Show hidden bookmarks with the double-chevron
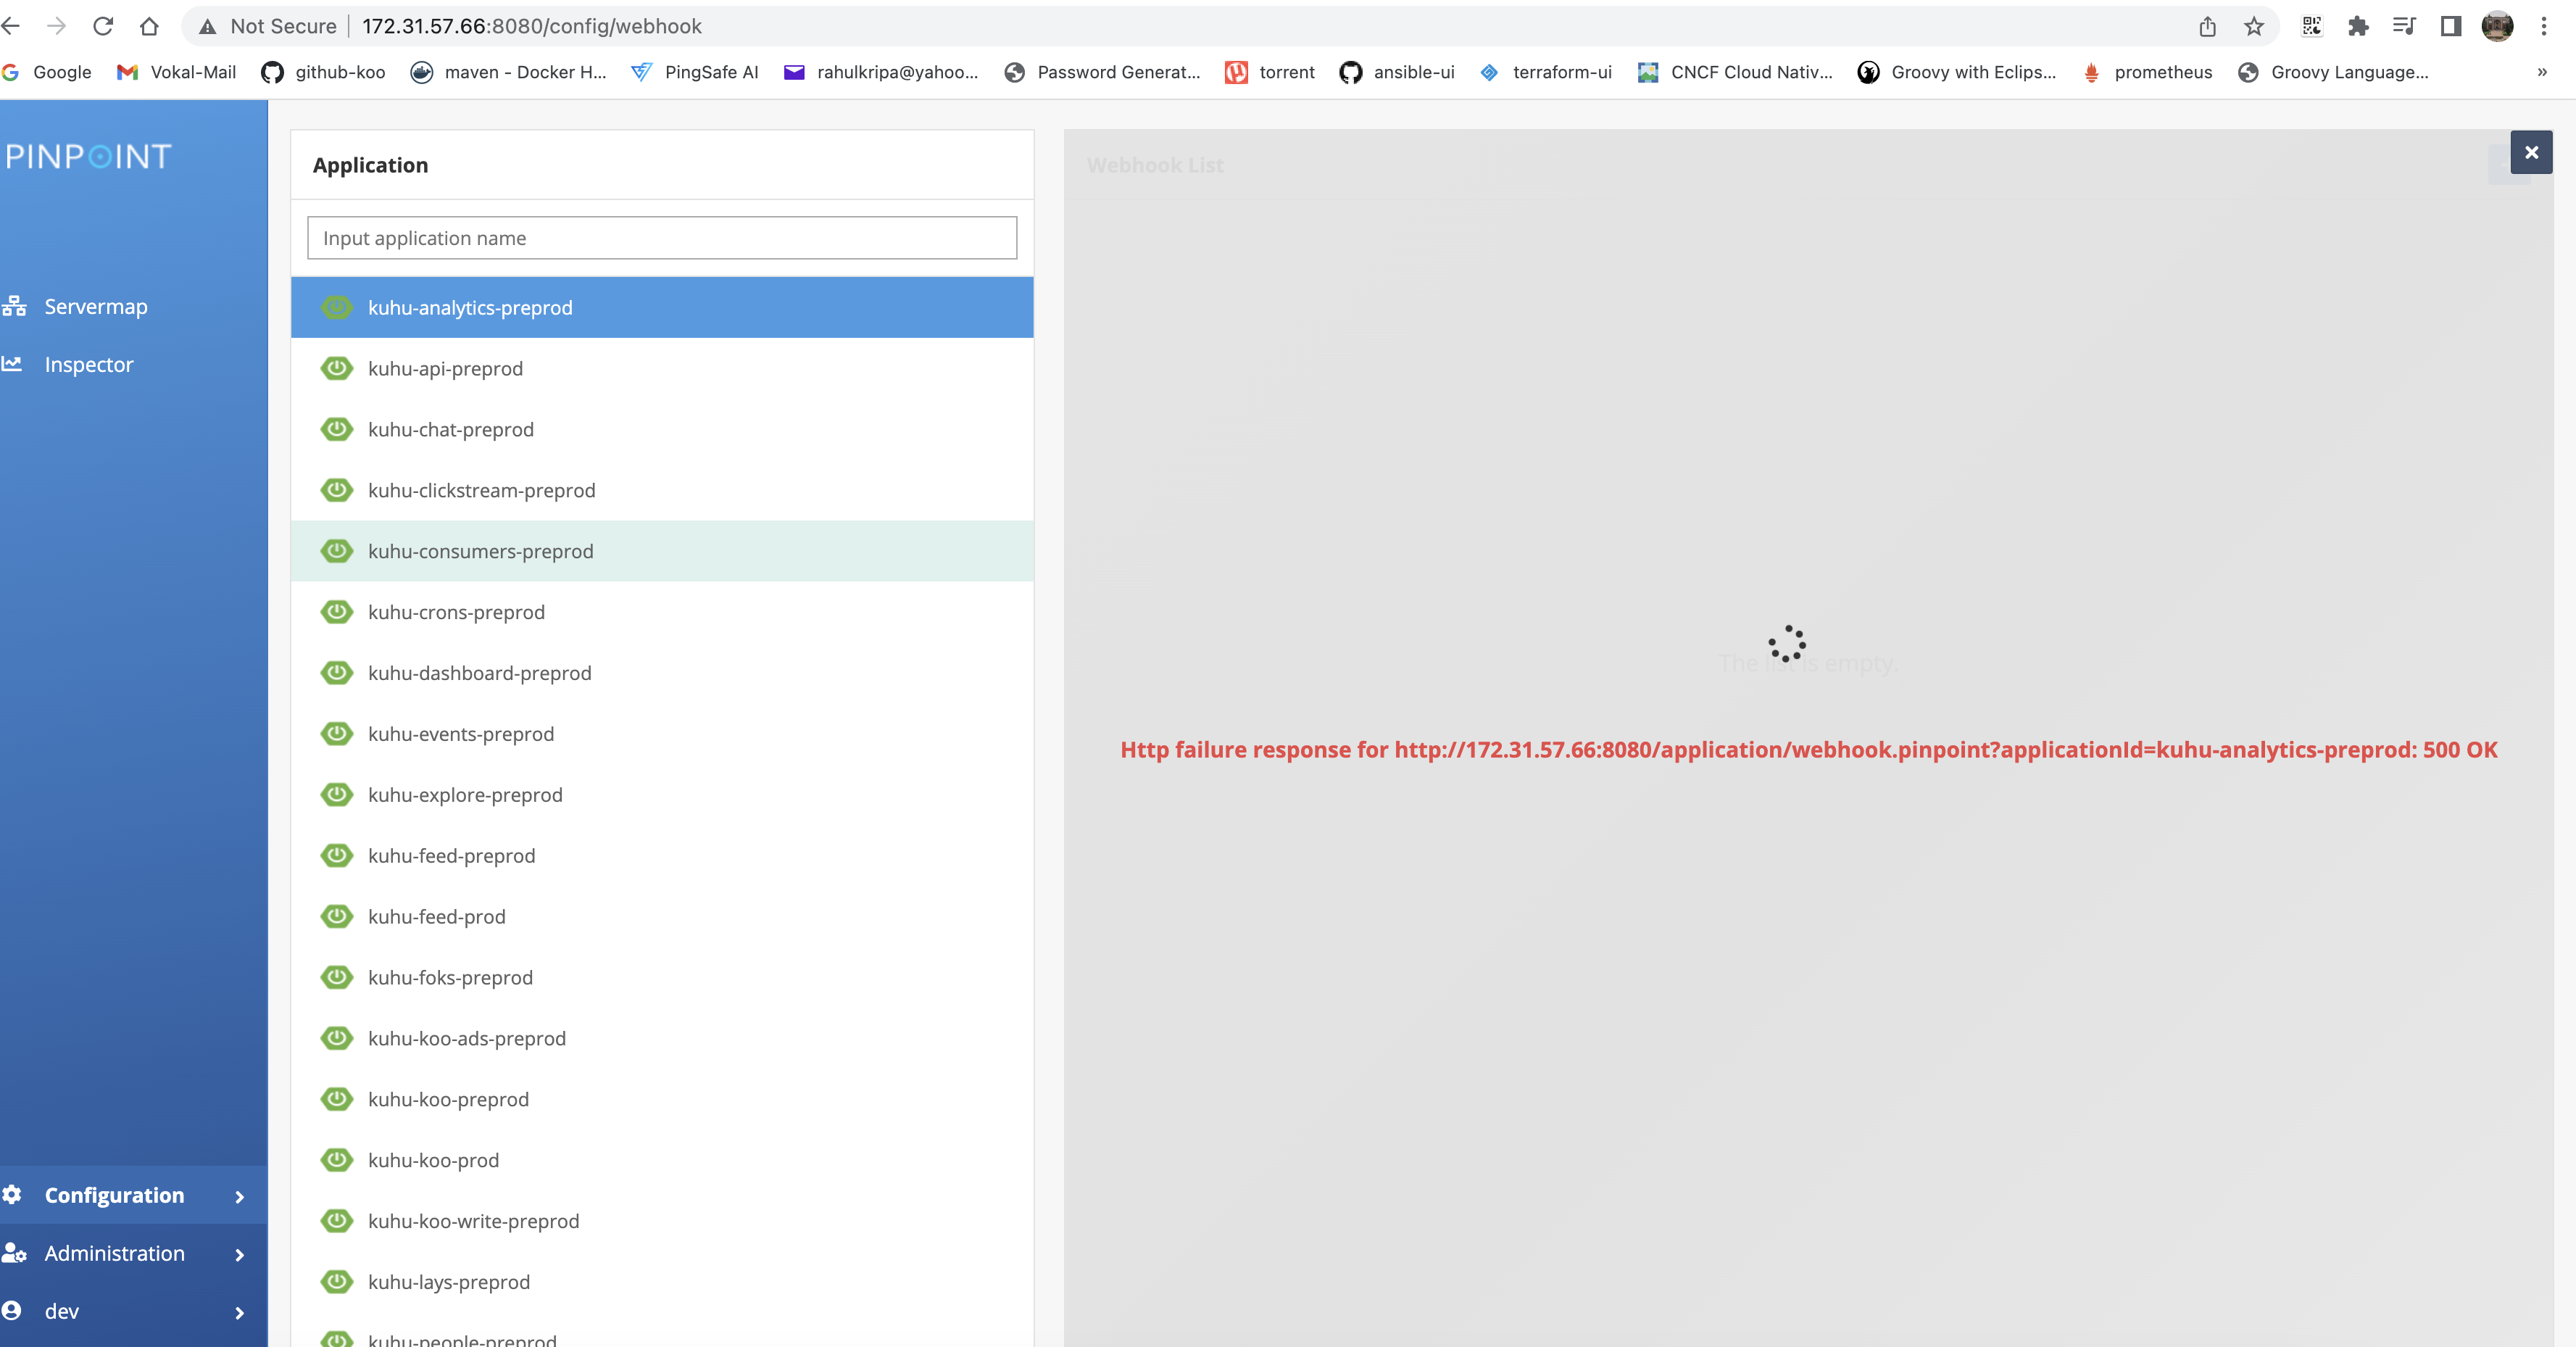Screen dimensions: 2576x1347 (2541, 72)
